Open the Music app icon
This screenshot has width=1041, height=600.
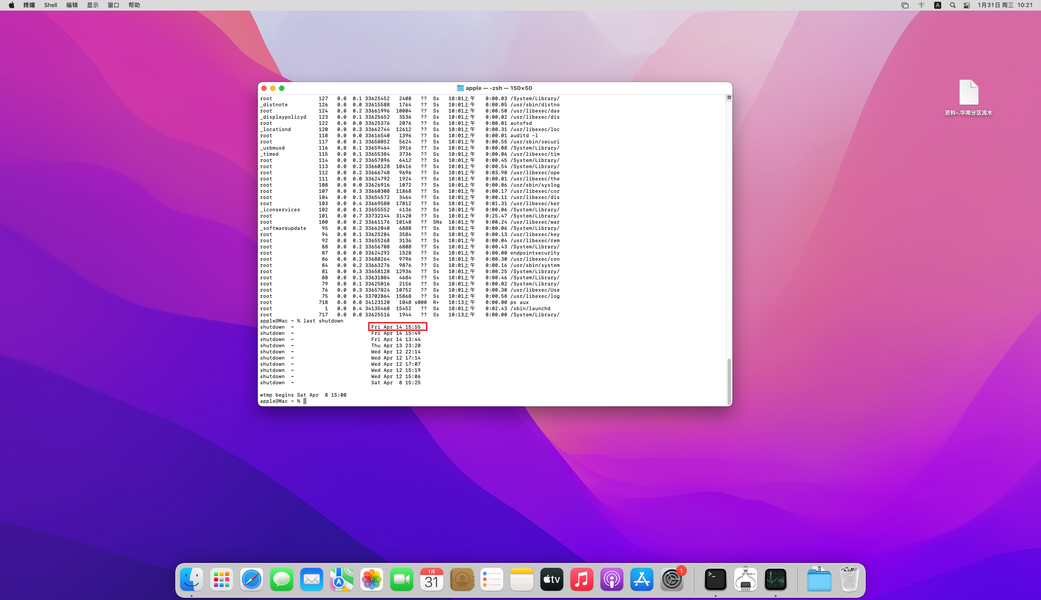tap(582, 579)
